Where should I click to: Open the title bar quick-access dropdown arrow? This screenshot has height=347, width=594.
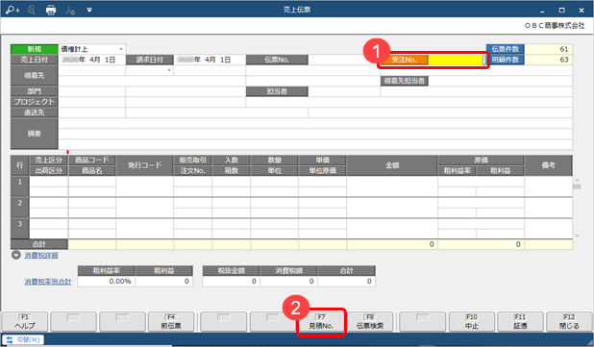pyautogui.click(x=89, y=10)
